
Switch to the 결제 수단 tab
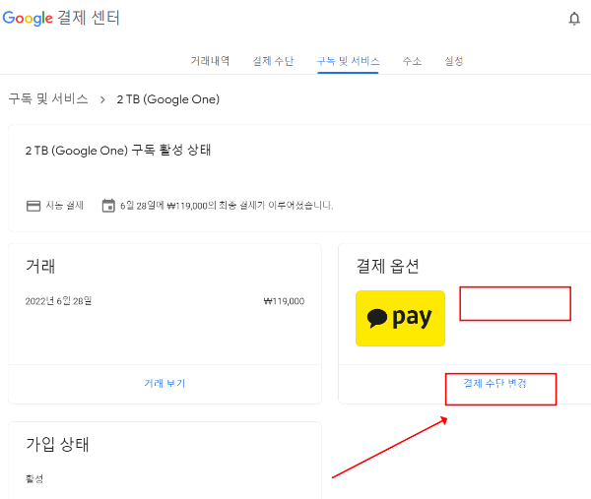pyautogui.click(x=273, y=61)
